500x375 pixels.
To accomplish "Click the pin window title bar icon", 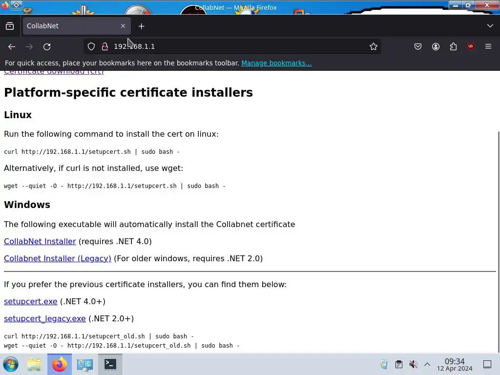I will click(x=16, y=5).
